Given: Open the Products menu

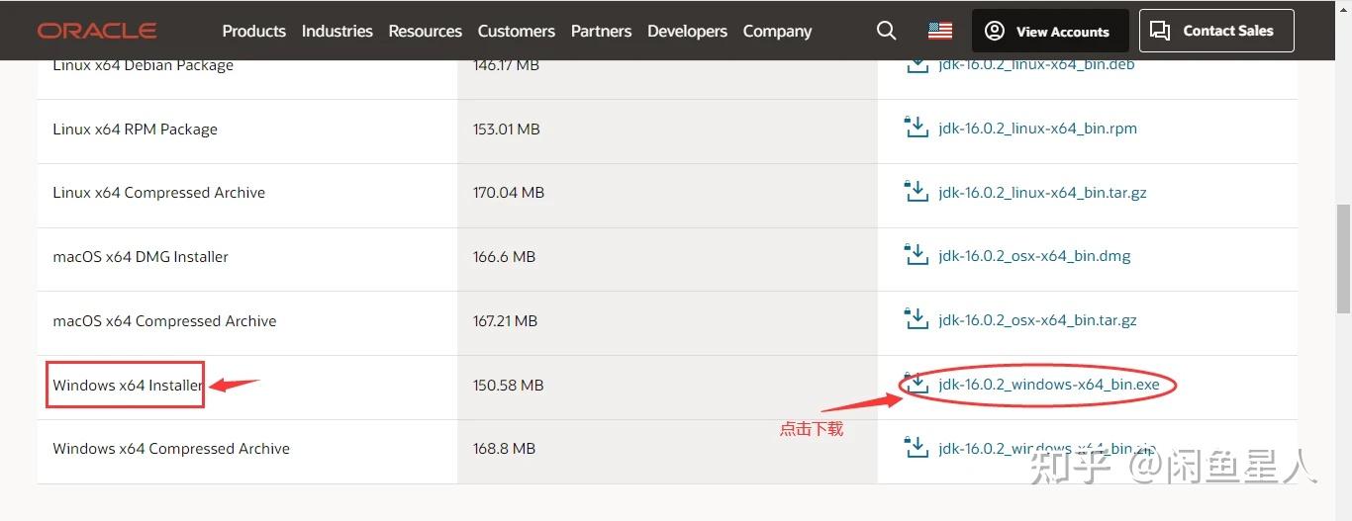Looking at the screenshot, I should [x=253, y=31].
